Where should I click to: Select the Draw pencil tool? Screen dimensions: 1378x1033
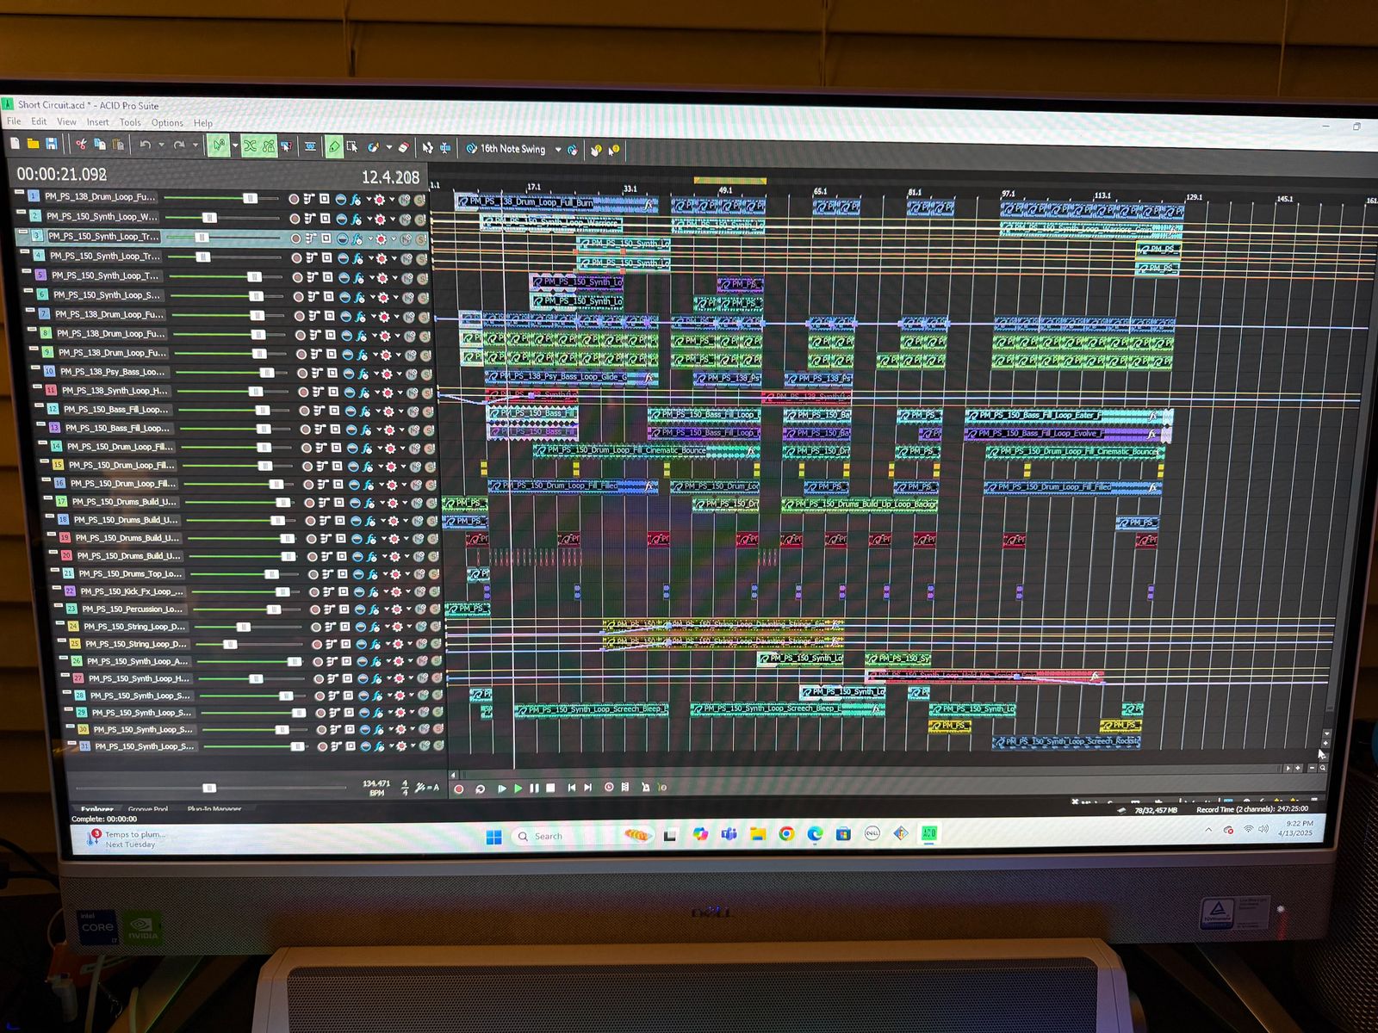pyautogui.click(x=334, y=147)
